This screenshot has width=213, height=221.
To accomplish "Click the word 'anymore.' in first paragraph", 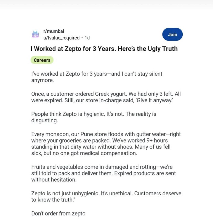I will click(42, 80).
